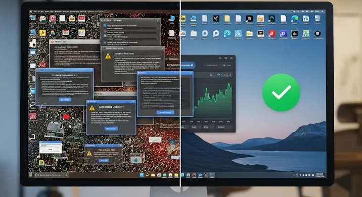
Task: Open the yellow square music note desktop icon
Action: click(x=42, y=33)
